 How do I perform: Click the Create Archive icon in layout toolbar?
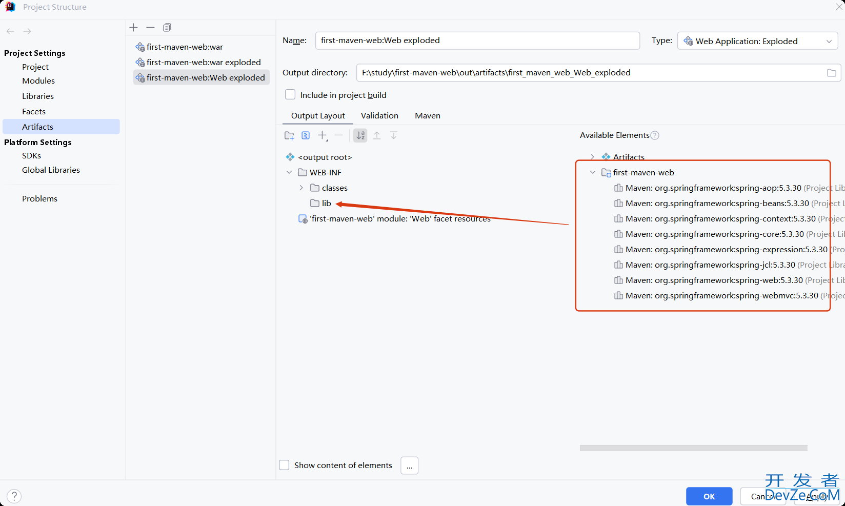(306, 135)
